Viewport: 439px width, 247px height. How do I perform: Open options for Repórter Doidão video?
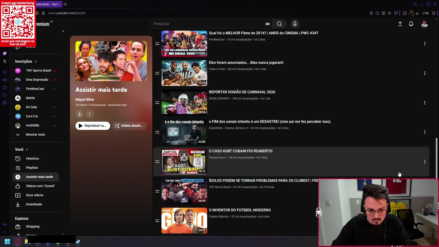(x=425, y=103)
